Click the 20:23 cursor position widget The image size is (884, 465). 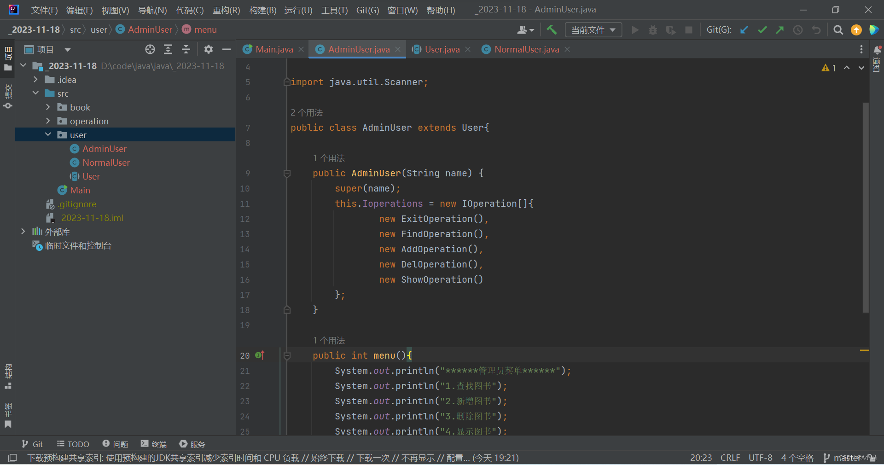[x=701, y=458]
